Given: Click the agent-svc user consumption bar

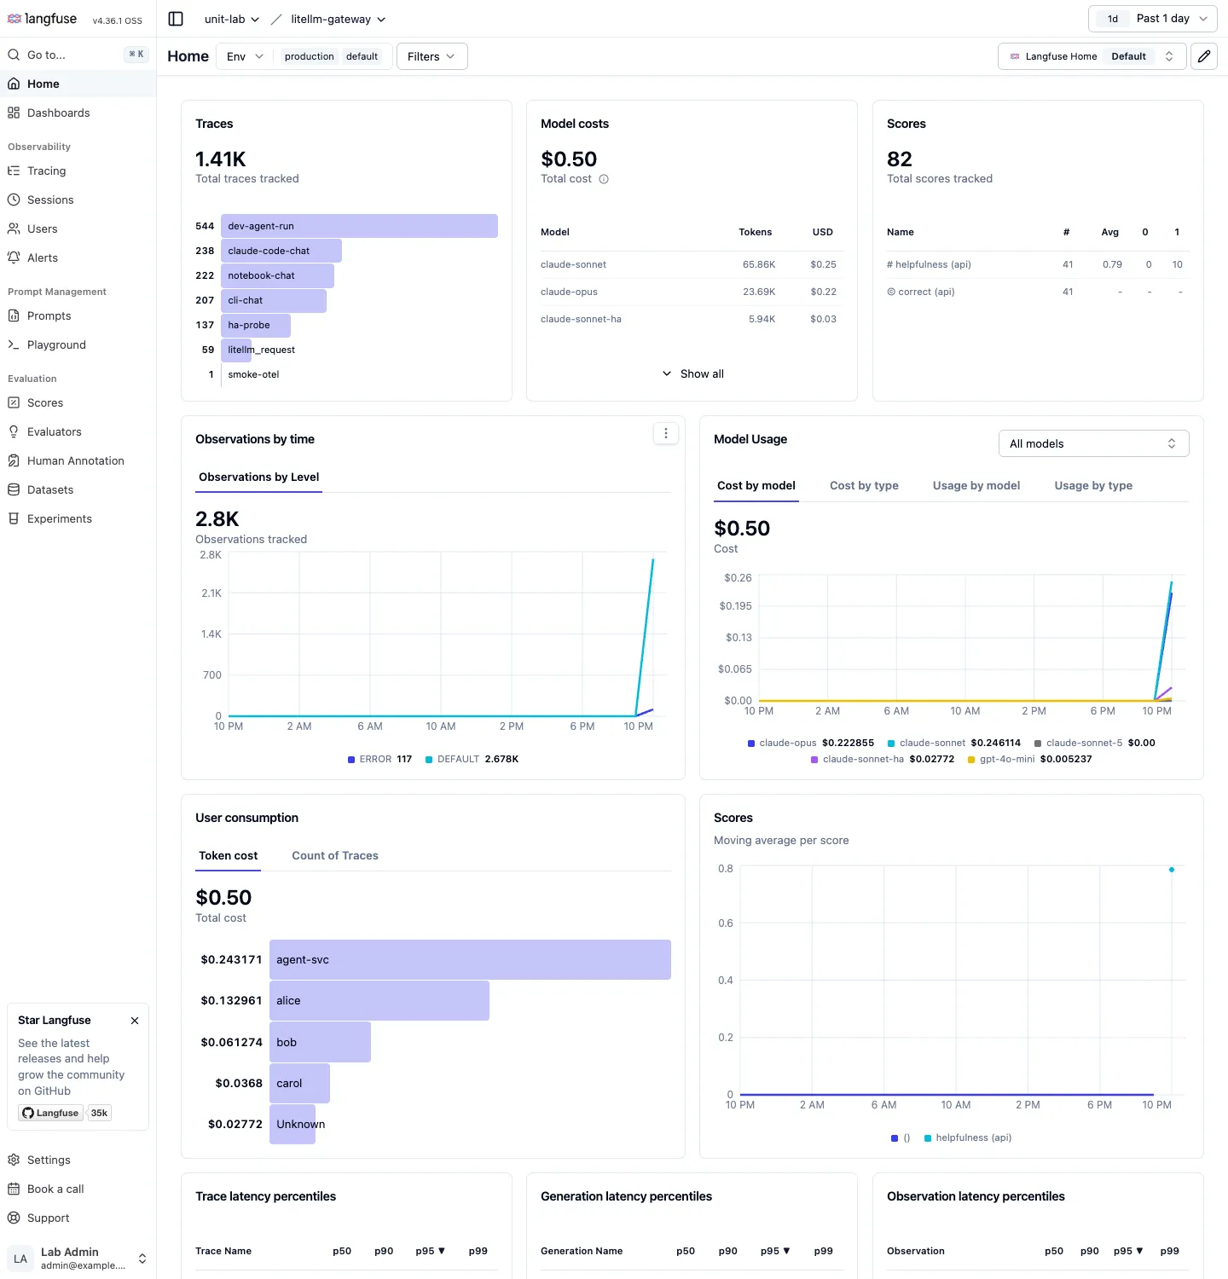Looking at the screenshot, I should click(470, 959).
